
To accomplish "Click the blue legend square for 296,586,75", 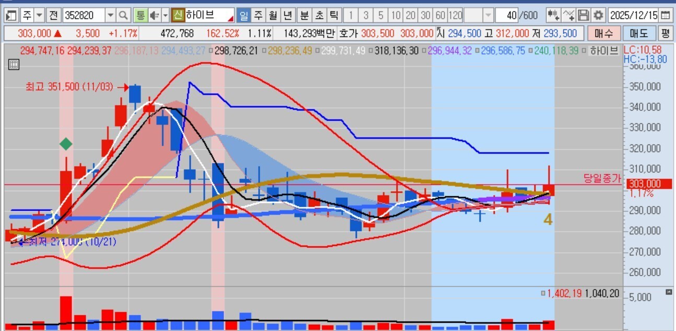I will click(478, 51).
